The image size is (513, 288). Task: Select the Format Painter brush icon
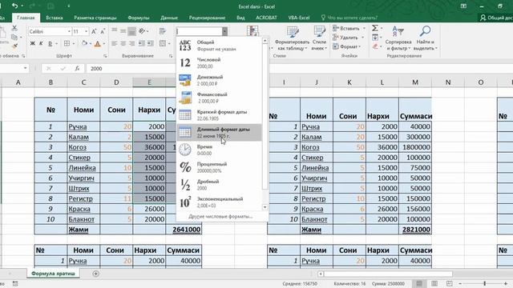click(14, 46)
